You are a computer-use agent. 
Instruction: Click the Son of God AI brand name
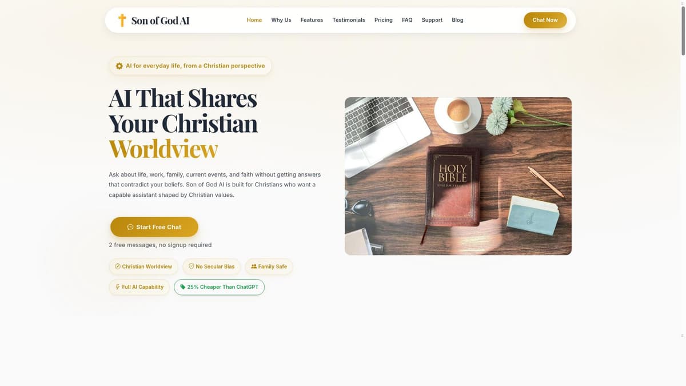[160, 21]
